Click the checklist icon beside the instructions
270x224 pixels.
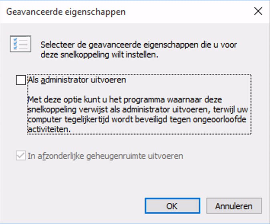pyautogui.click(x=20, y=44)
